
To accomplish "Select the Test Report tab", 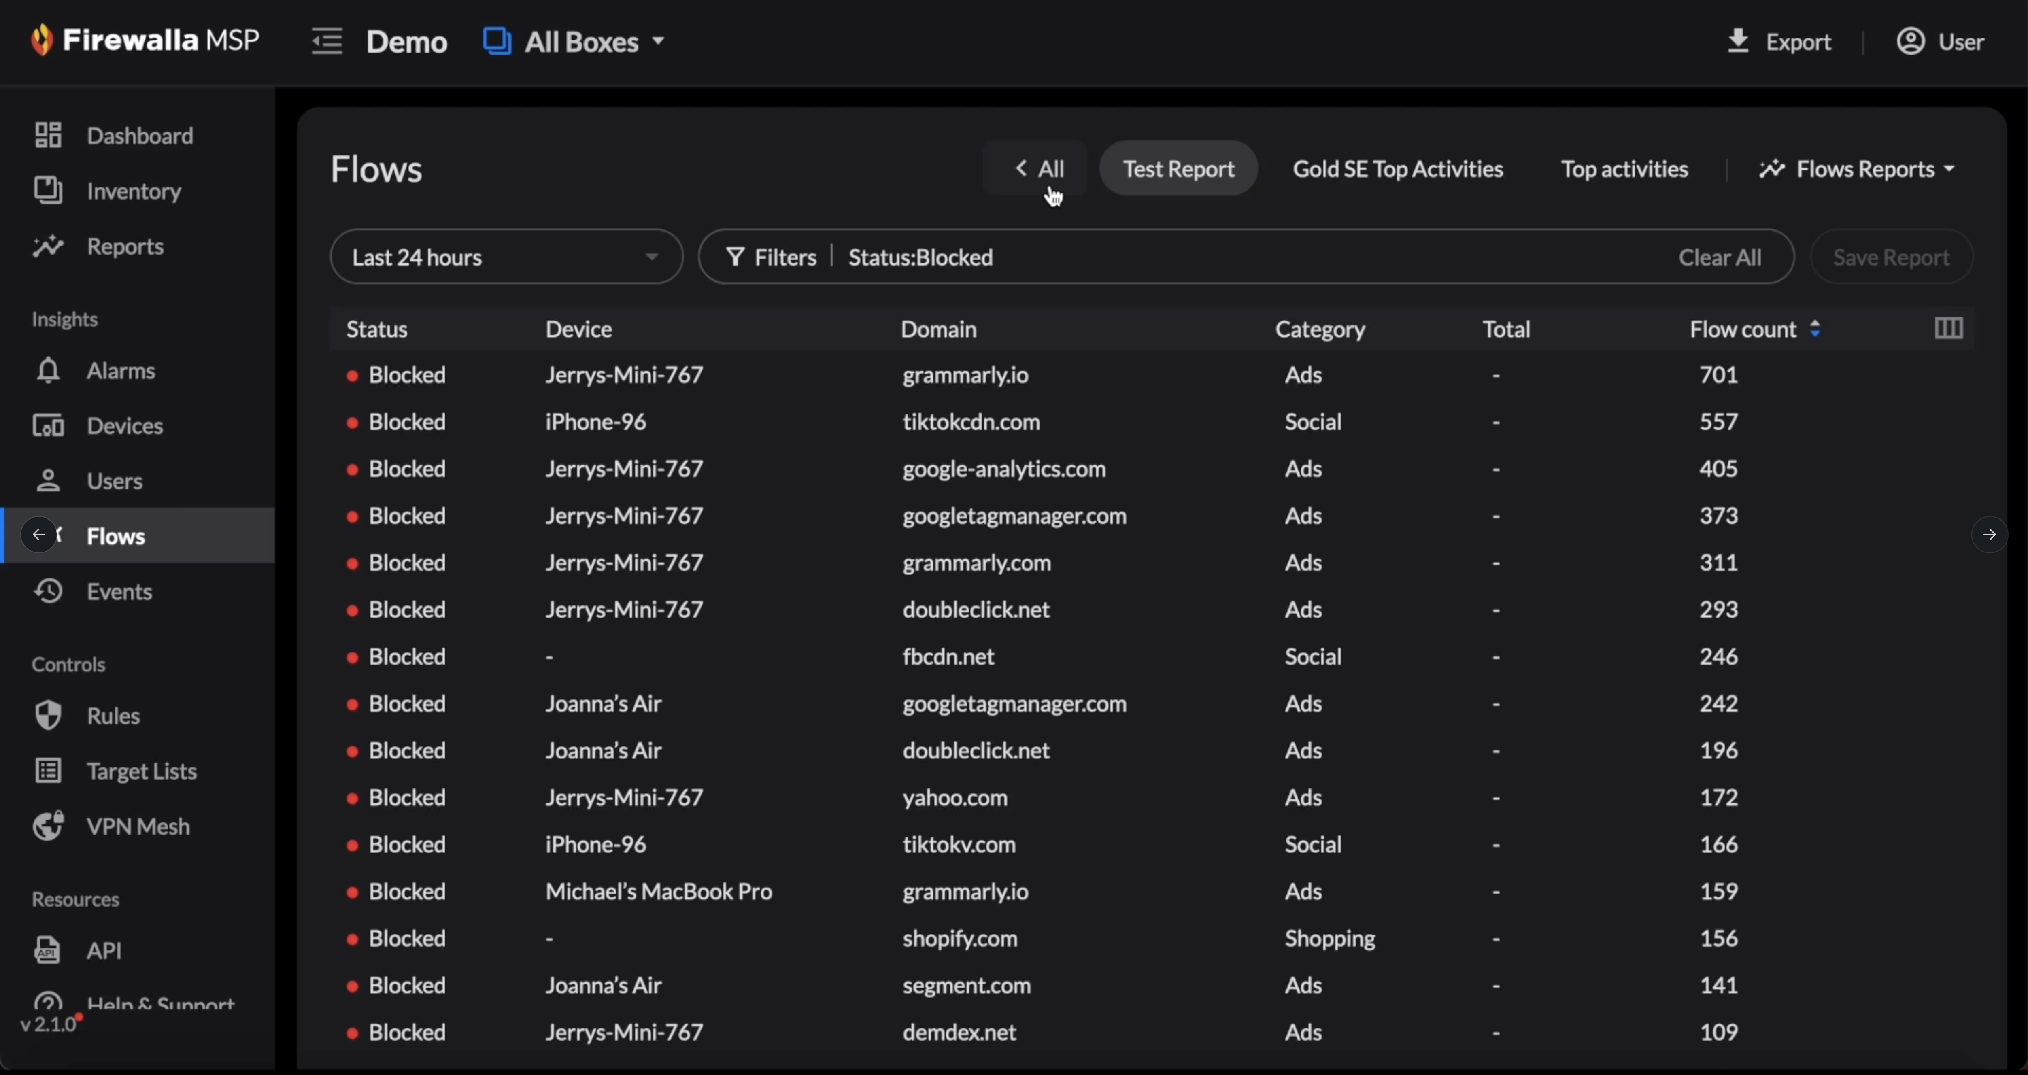I will tap(1178, 168).
